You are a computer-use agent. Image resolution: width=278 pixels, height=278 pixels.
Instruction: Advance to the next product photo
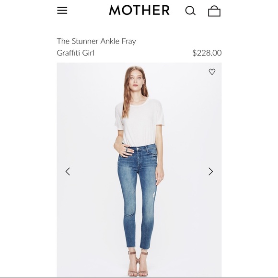coord(210,172)
